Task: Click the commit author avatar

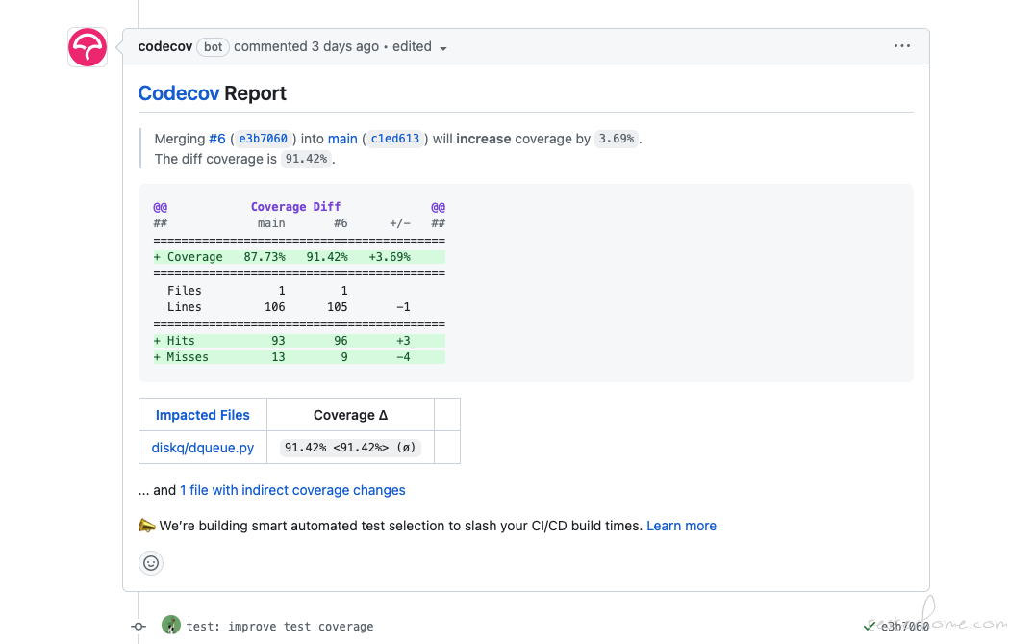Action: [x=170, y=625]
